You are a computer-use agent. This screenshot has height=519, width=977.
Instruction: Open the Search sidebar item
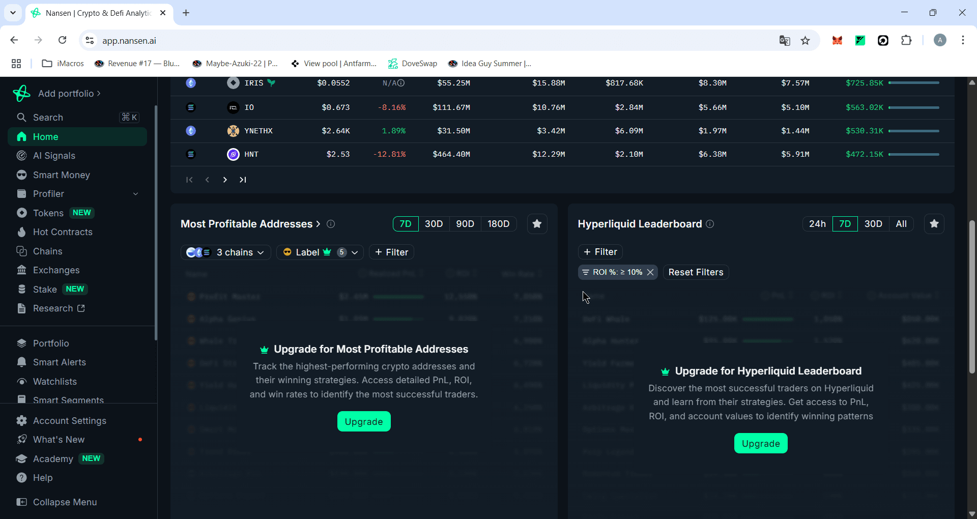click(77, 118)
